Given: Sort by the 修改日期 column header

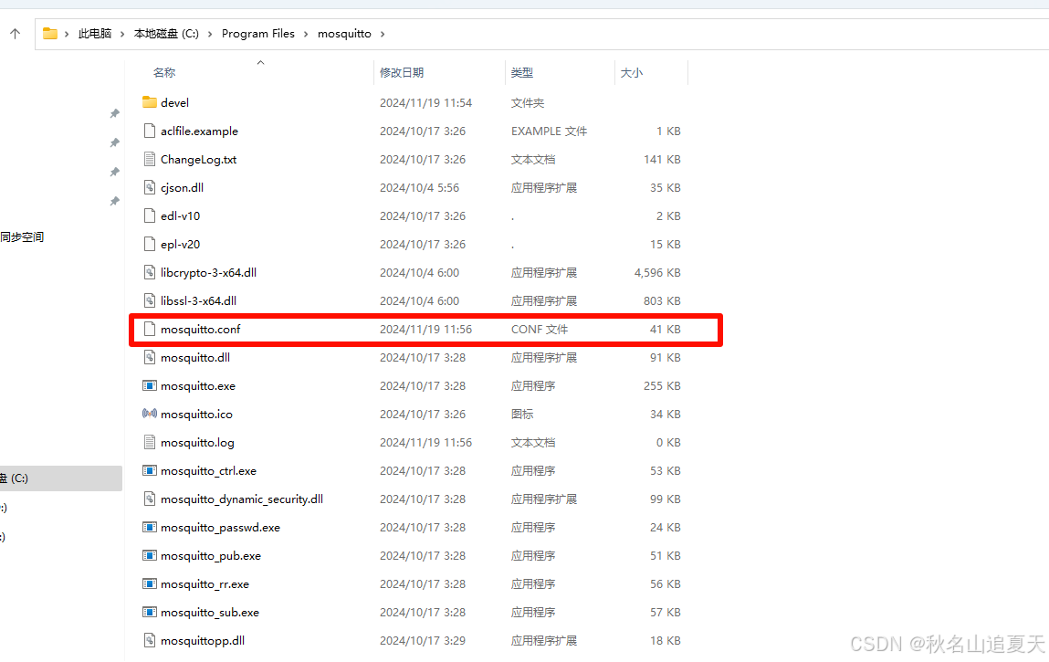Looking at the screenshot, I should click(x=402, y=72).
